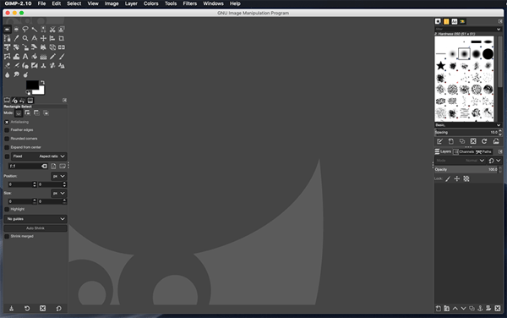
Task: Select the Scissors Select tool
Action: pos(52,30)
